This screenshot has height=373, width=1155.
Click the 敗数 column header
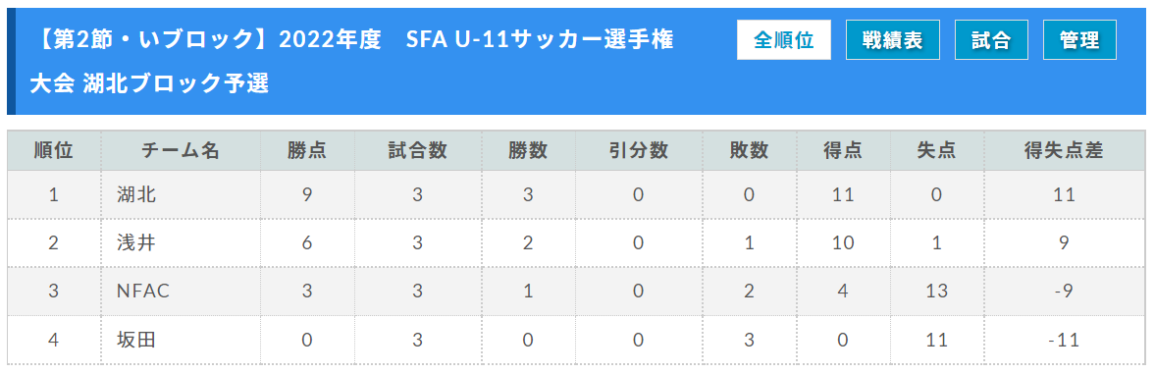749,150
